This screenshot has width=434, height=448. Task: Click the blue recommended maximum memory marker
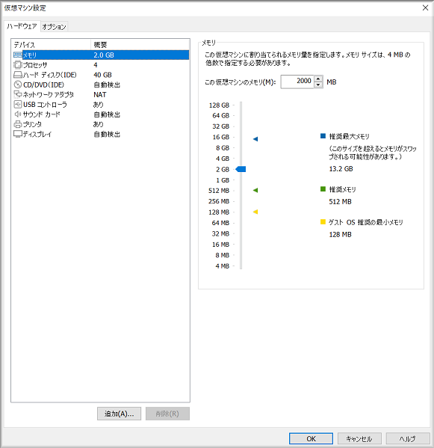tap(255, 139)
